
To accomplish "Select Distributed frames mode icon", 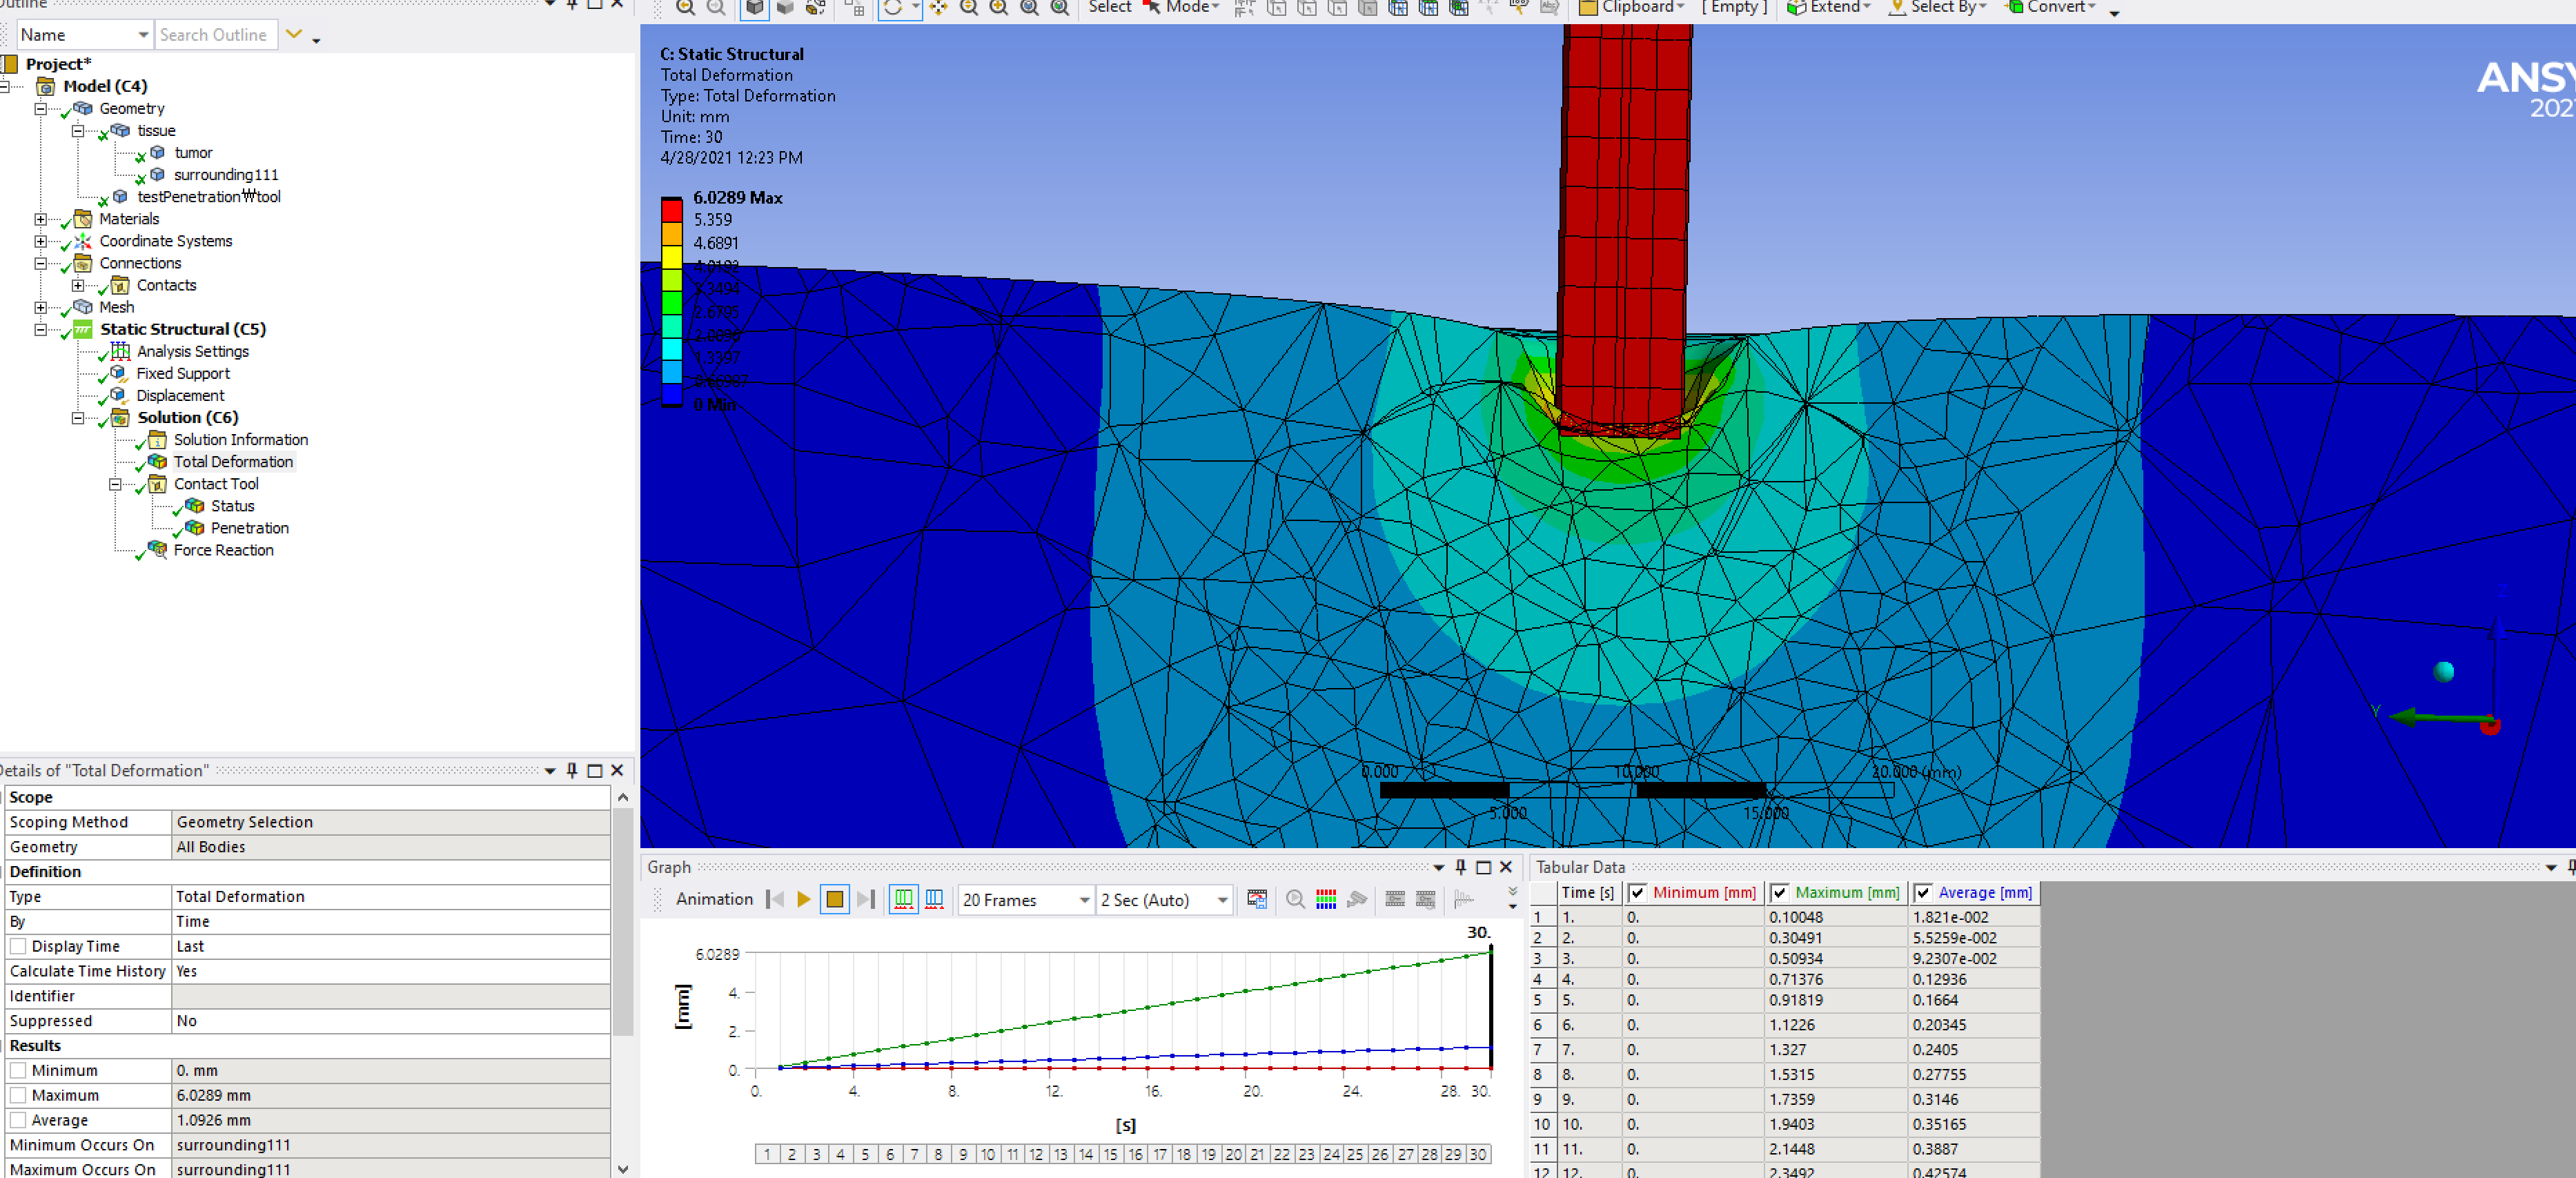I will coord(903,899).
